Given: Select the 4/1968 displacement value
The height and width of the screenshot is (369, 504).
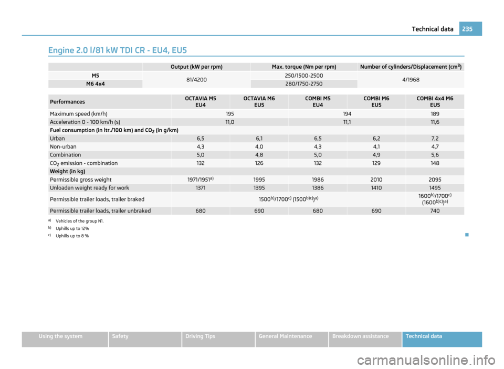Looking at the screenshot, I should pos(411,80).
